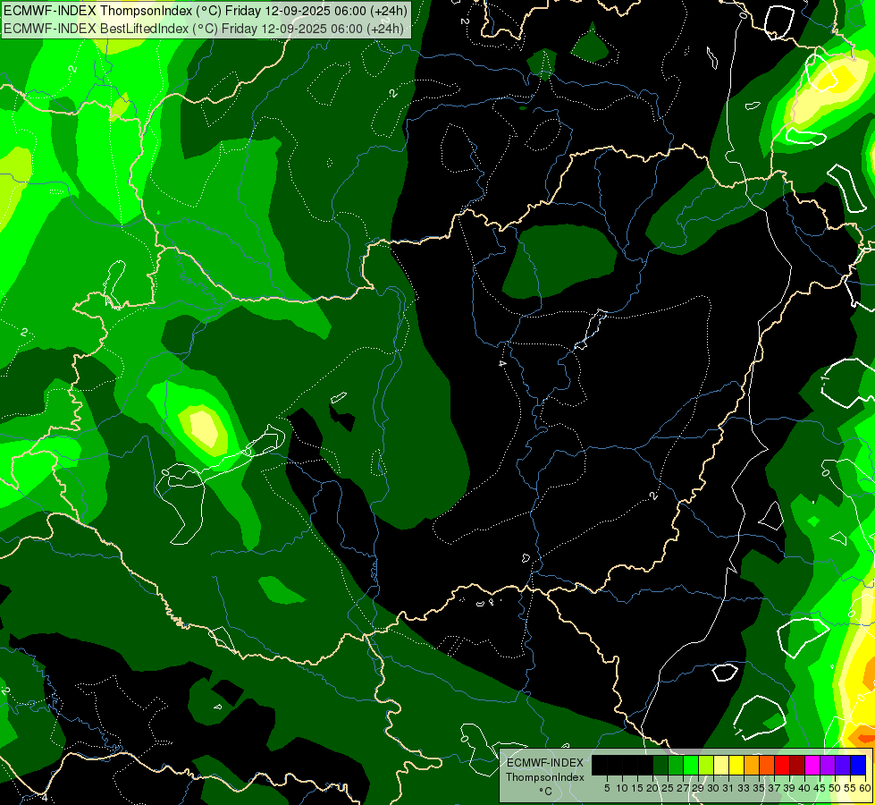875x805 pixels.
Task: Click the medium green 25–27 legend swatch
Action: (x=676, y=765)
